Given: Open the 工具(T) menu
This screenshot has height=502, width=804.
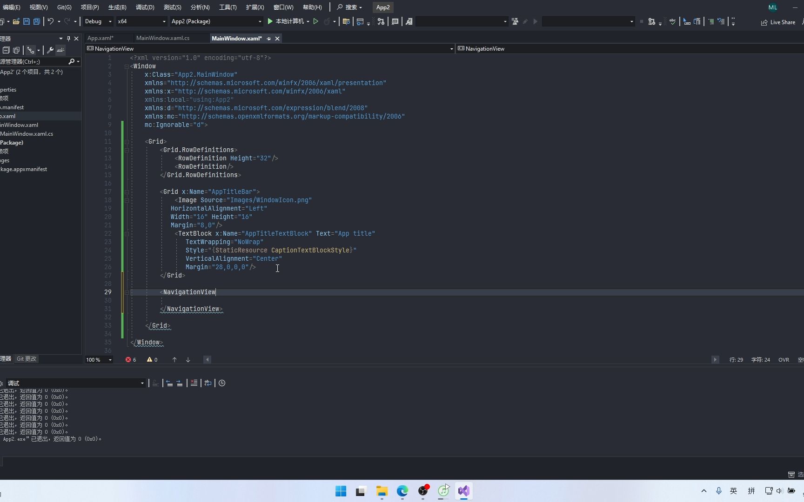Looking at the screenshot, I should [228, 7].
